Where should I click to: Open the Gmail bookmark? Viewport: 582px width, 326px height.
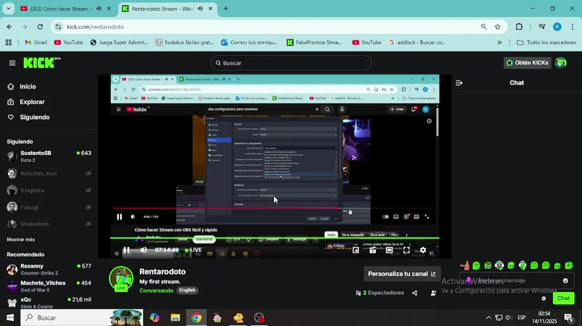point(36,43)
